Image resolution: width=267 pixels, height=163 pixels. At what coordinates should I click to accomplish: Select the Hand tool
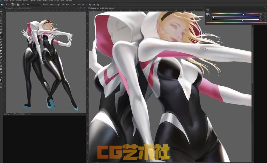[1, 69]
